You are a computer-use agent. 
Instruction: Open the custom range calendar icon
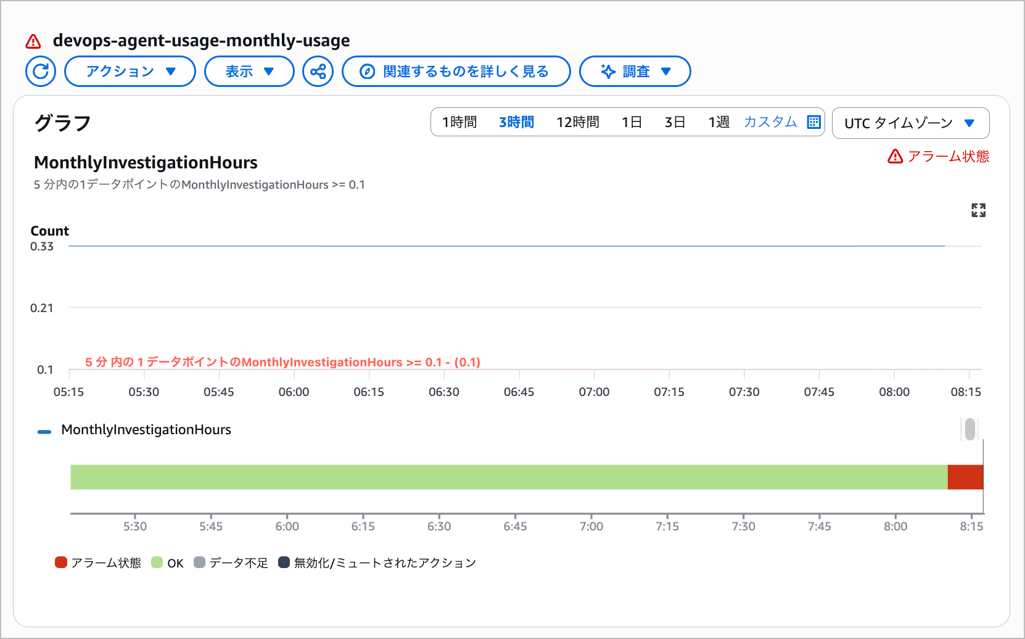pos(814,122)
